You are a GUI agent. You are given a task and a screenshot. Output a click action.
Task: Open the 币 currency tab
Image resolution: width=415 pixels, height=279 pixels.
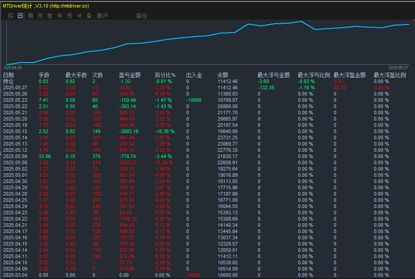click(x=69, y=16)
